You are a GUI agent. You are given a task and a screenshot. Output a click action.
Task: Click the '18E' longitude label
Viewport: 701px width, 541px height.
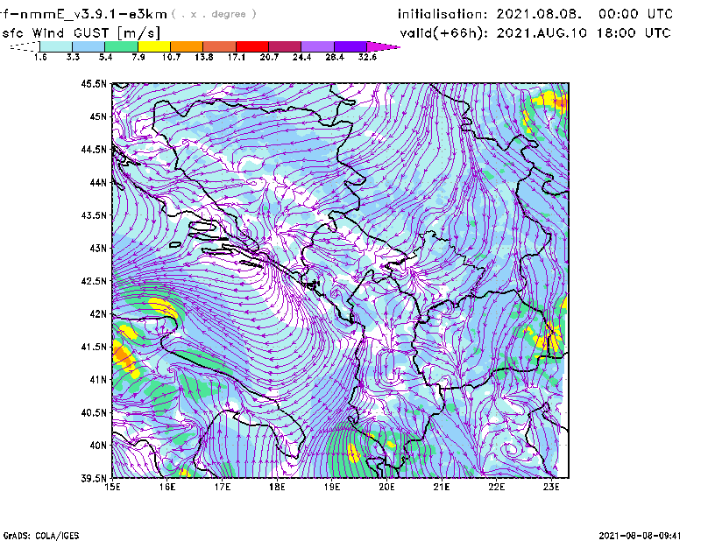277,487
